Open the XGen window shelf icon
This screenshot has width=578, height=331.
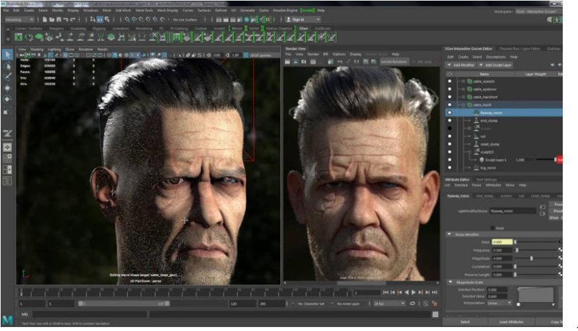[19, 37]
